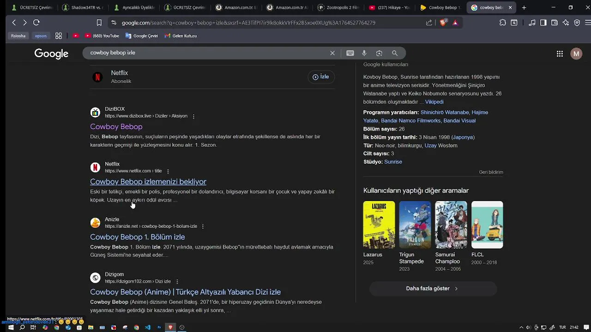
Task: Open the volume control in tray
Action: tap(529, 327)
